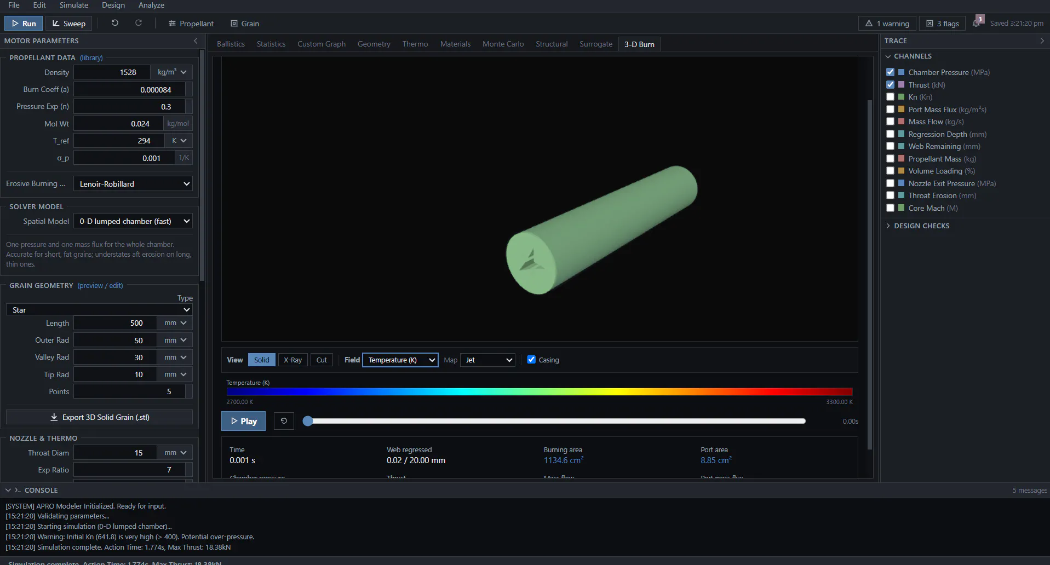Switch to the Monte Carlo tab

(503, 44)
